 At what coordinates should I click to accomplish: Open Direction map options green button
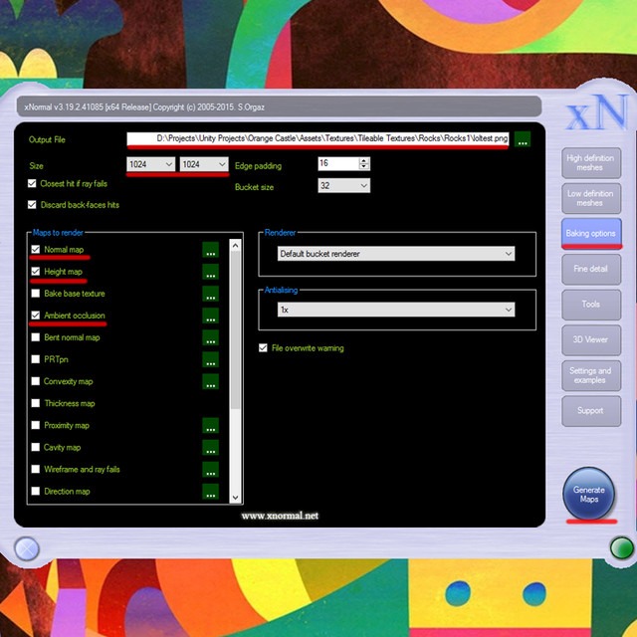[210, 491]
